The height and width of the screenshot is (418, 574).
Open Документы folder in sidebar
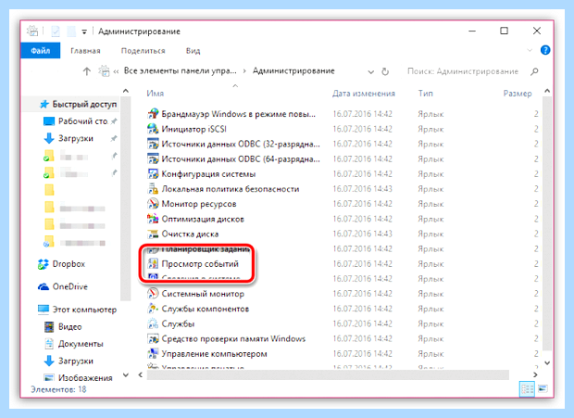[73, 344]
